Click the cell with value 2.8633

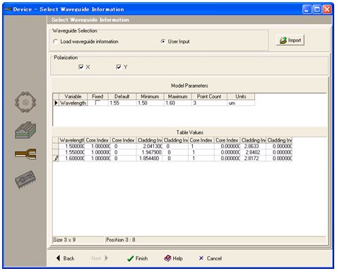(x=253, y=146)
